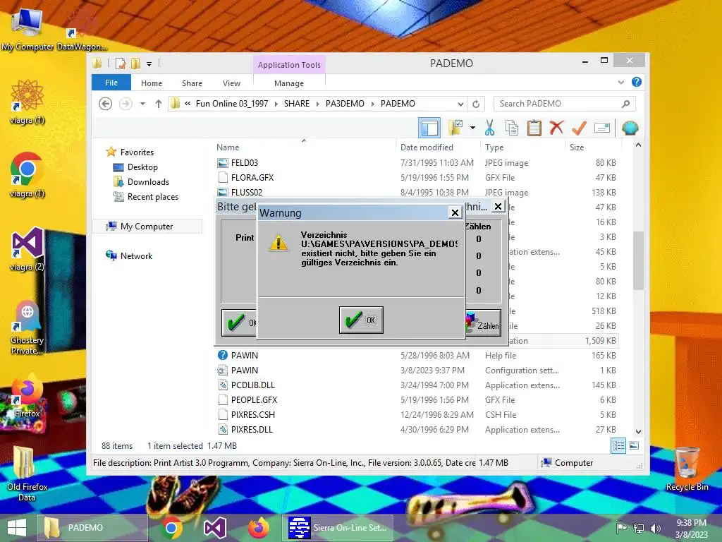Open Desktop in the navigation pane
Viewport: 722px width, 542px height.
(142, 167)
